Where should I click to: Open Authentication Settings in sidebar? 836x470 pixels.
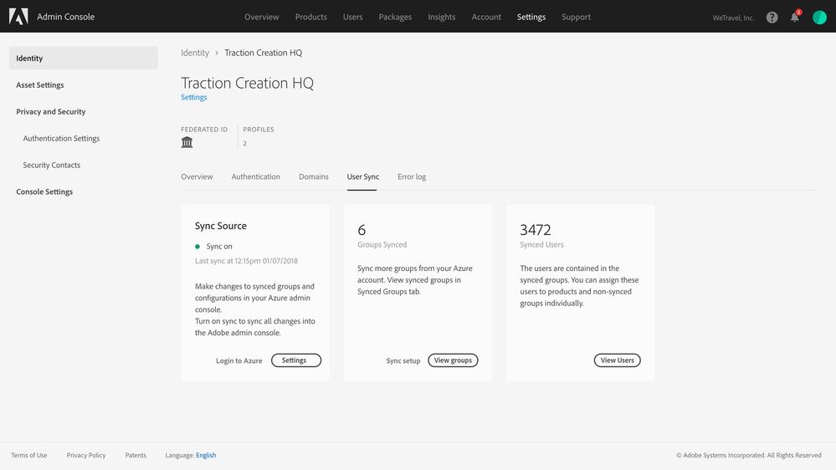[x=61, y=138]
